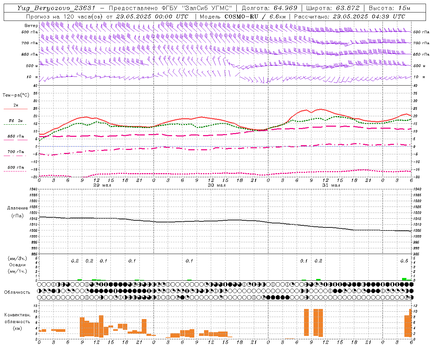Click the 850 гПа temperature legend entry
The image size is (431, 345).
16,136
